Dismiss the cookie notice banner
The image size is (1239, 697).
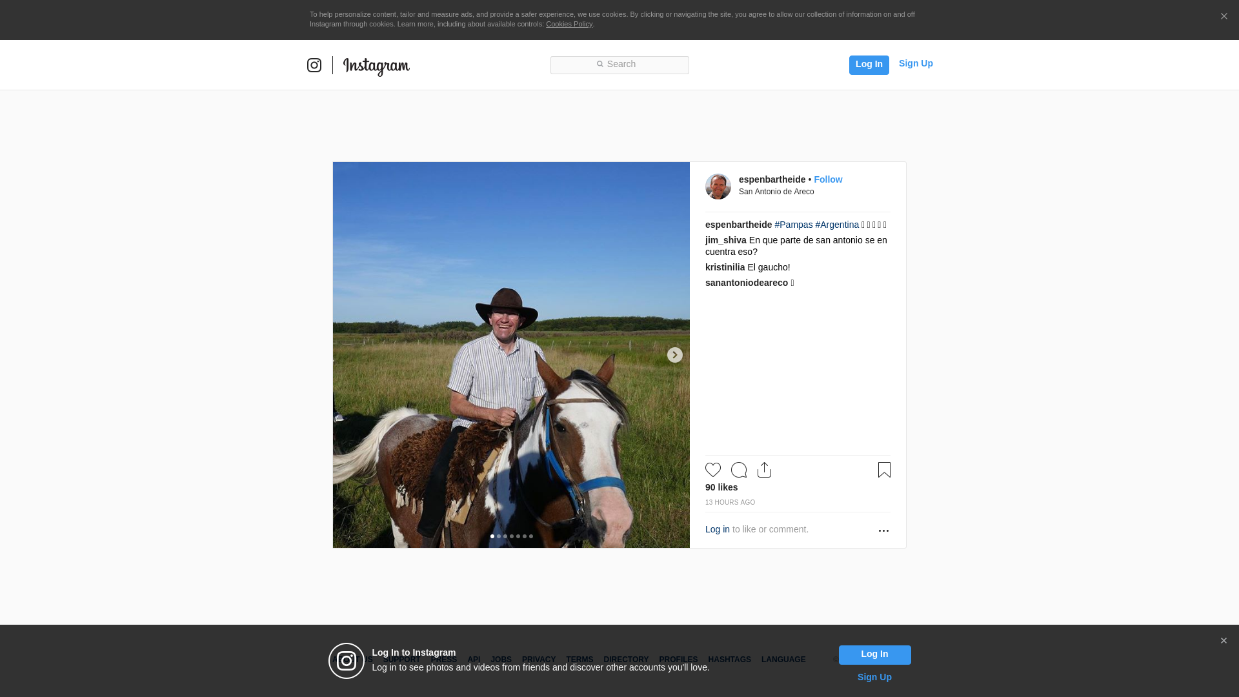click(x=1224, y=17)
